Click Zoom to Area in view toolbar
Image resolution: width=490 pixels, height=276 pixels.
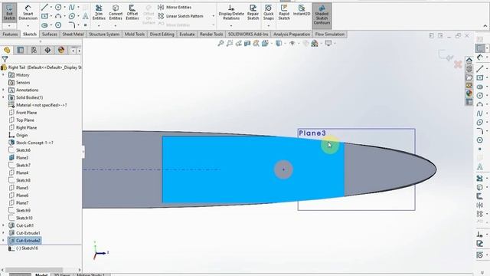pyautogui.click(x=230, y=43)
